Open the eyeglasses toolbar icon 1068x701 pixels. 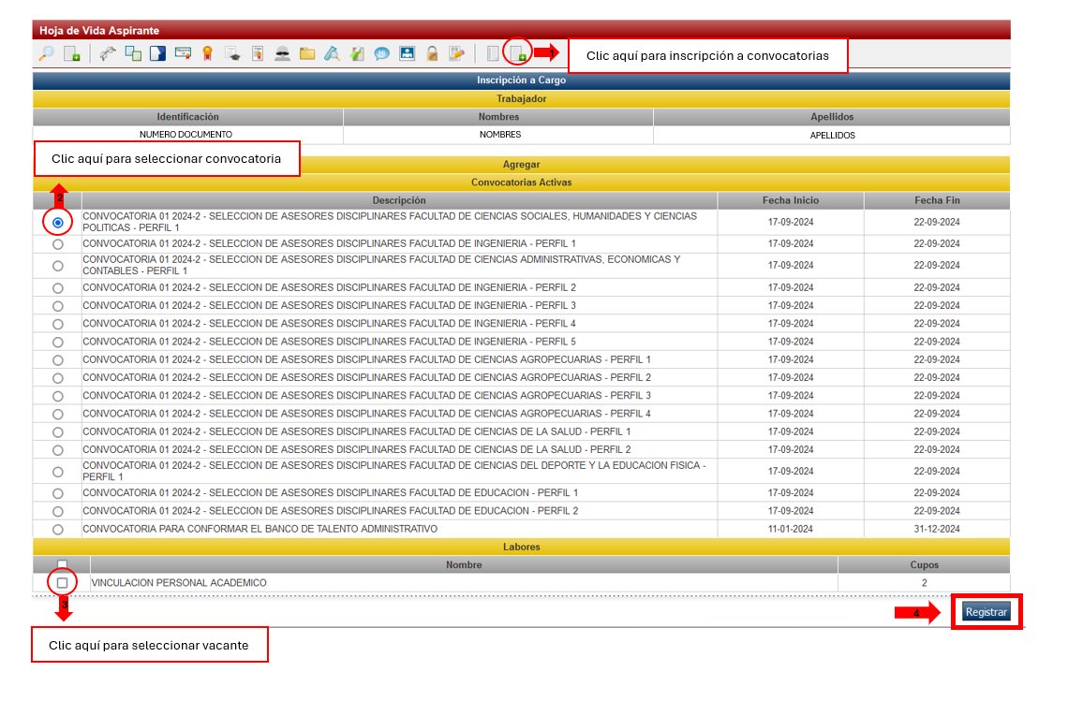pyautogui.click(x=108, y=53)
